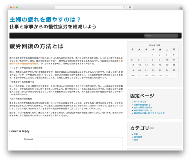Focus the Search field in the black bar
191x162 pixels.
[161, 36]
